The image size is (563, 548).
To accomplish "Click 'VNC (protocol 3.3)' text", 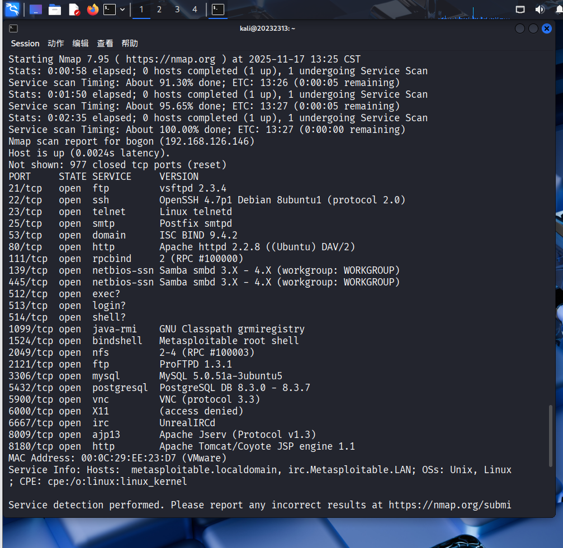I will [x=210, y=399].
